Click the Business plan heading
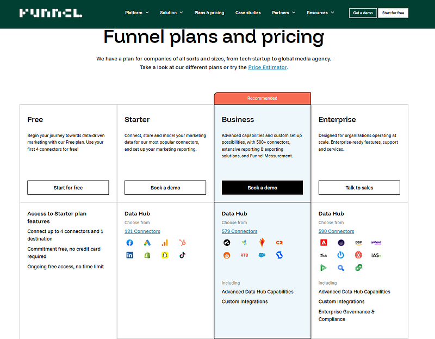This screenshot has height=339, width=435. 238,120
